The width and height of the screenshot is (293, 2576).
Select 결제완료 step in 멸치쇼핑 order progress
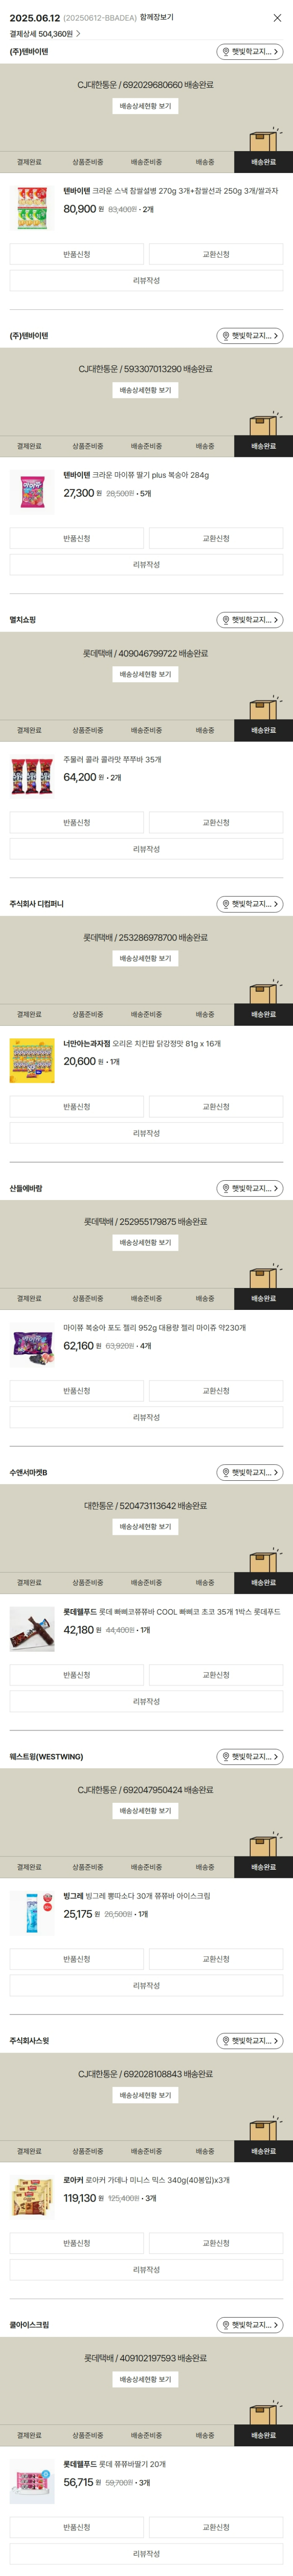pyautogui.click(x=29, y=730)
